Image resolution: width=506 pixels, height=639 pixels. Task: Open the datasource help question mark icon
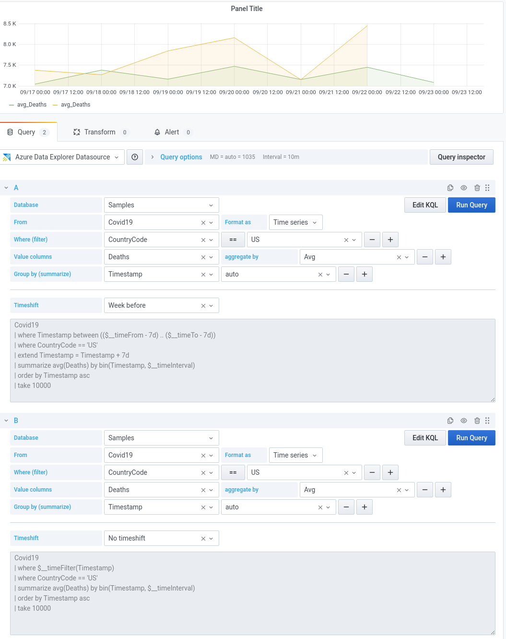pos(134,157)
